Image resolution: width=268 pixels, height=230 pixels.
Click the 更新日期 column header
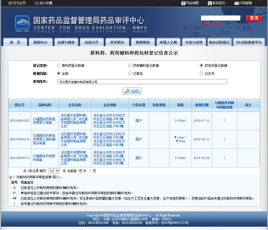202,105
